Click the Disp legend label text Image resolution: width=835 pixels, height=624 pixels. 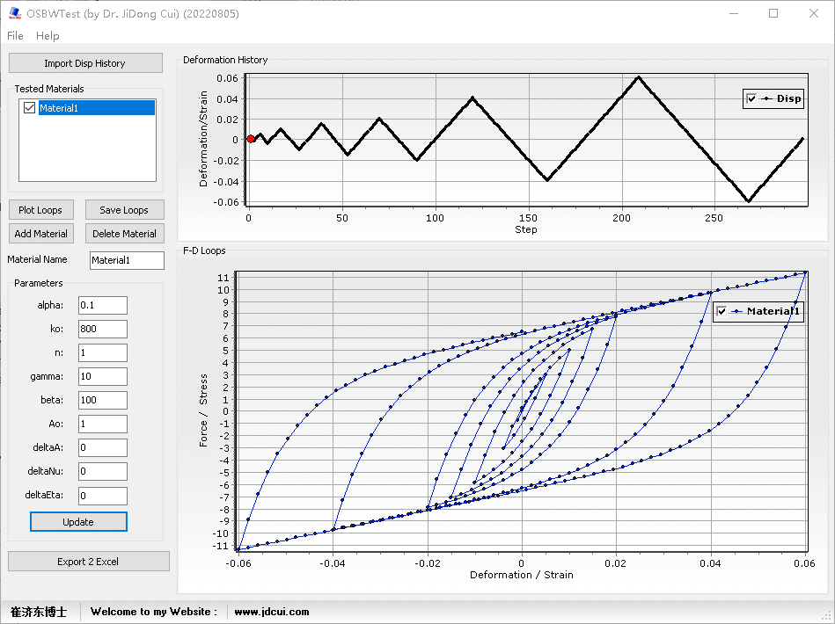point(788,98)
